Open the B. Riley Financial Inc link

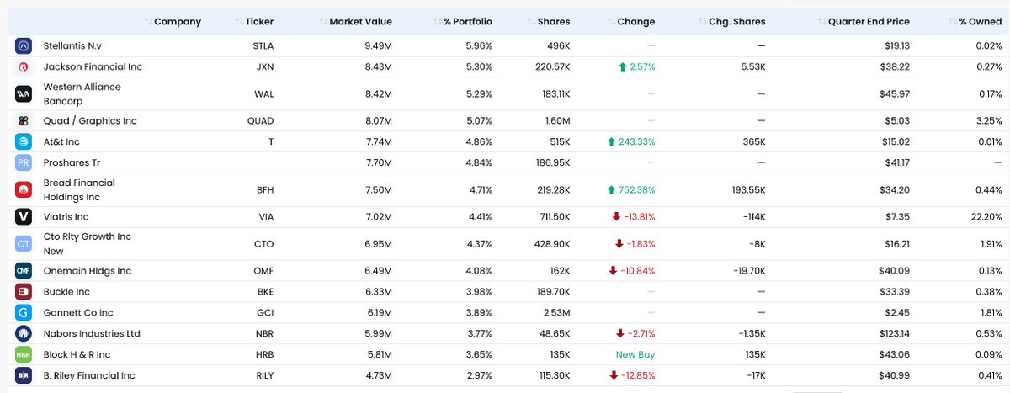point(89,375)
